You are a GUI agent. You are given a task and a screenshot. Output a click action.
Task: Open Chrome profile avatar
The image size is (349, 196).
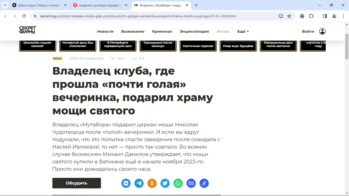pos(334,16)
